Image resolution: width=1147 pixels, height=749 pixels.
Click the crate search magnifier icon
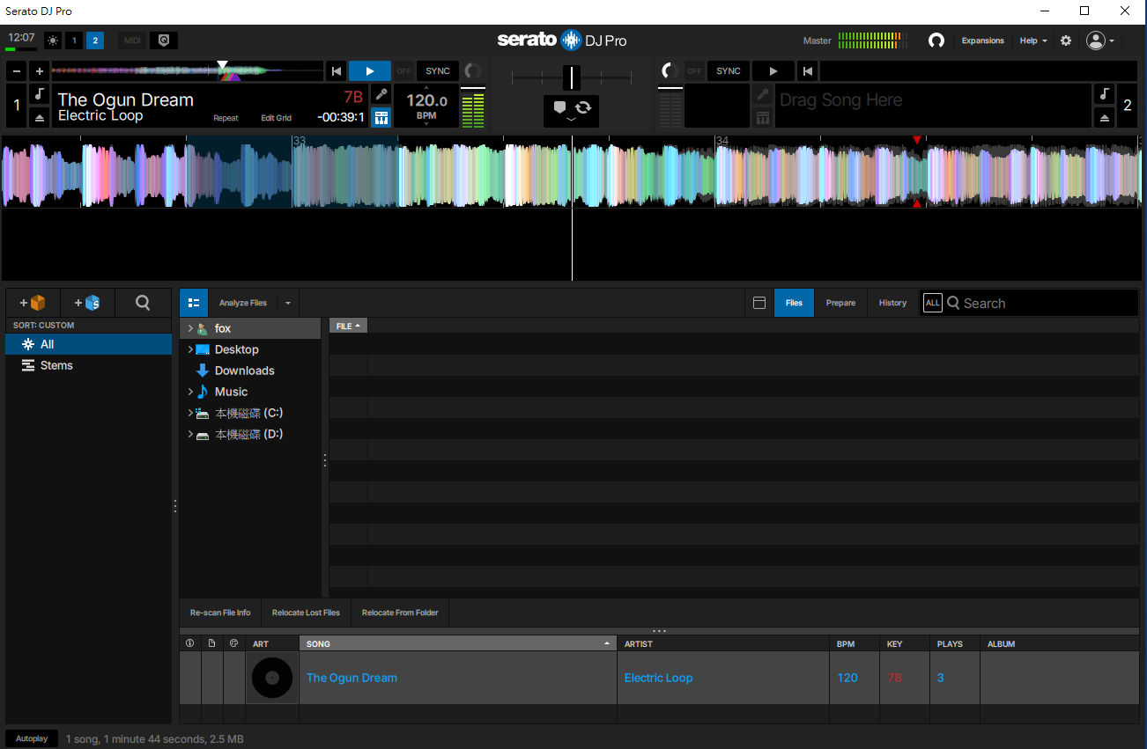click(143, 303)
